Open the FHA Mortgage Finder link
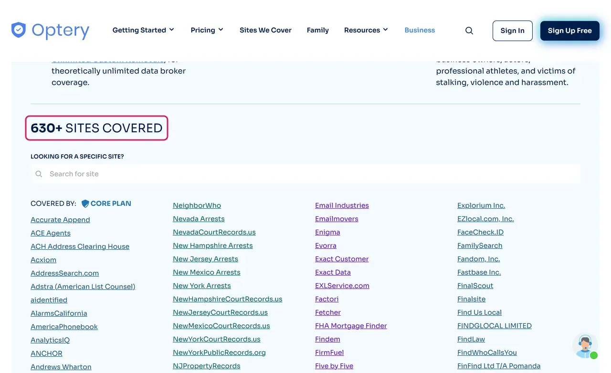611x373 pixels. 351,326
